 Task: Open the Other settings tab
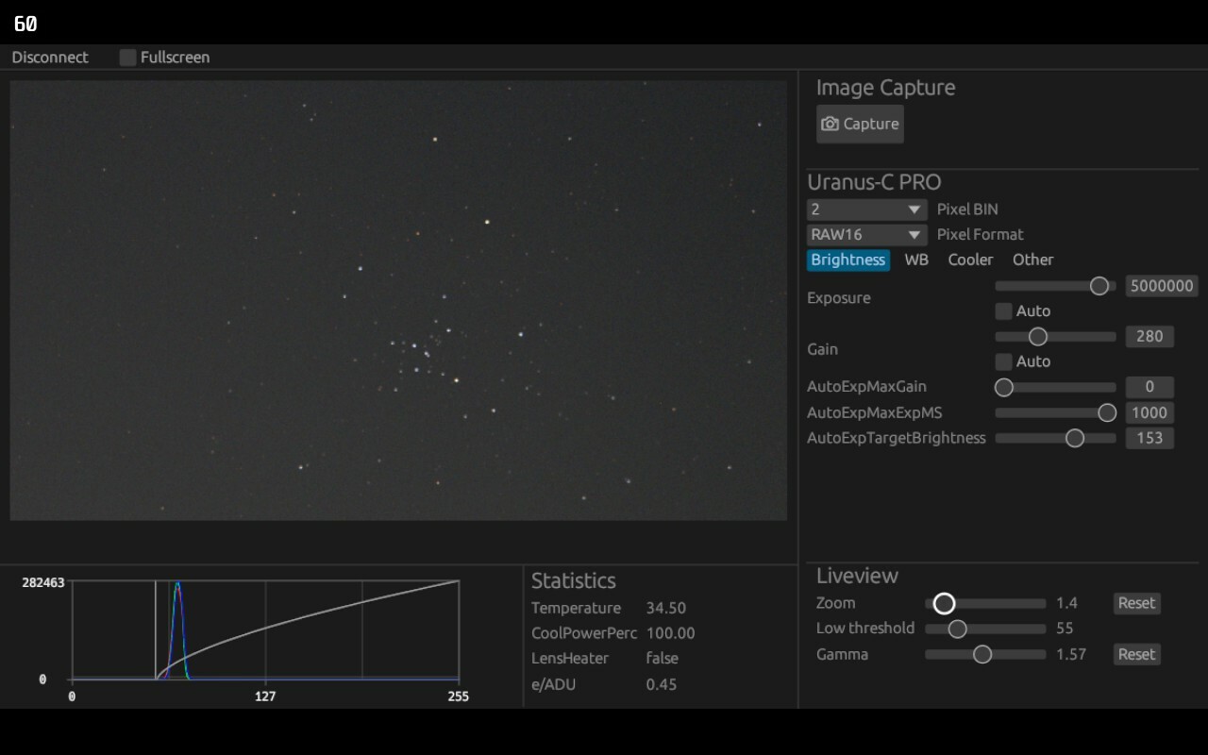coord(1032,260)
